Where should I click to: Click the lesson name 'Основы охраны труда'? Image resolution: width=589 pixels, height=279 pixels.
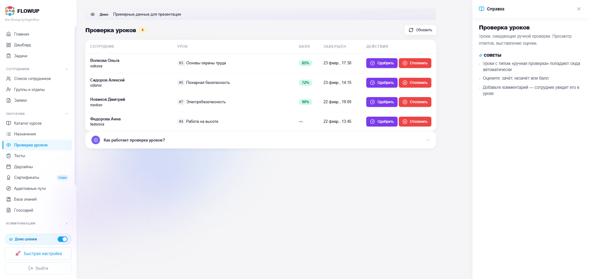click(206, 63)
